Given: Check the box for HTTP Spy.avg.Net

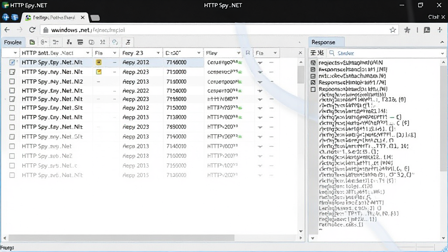Looking at the screenshot, I should (12, 146).
